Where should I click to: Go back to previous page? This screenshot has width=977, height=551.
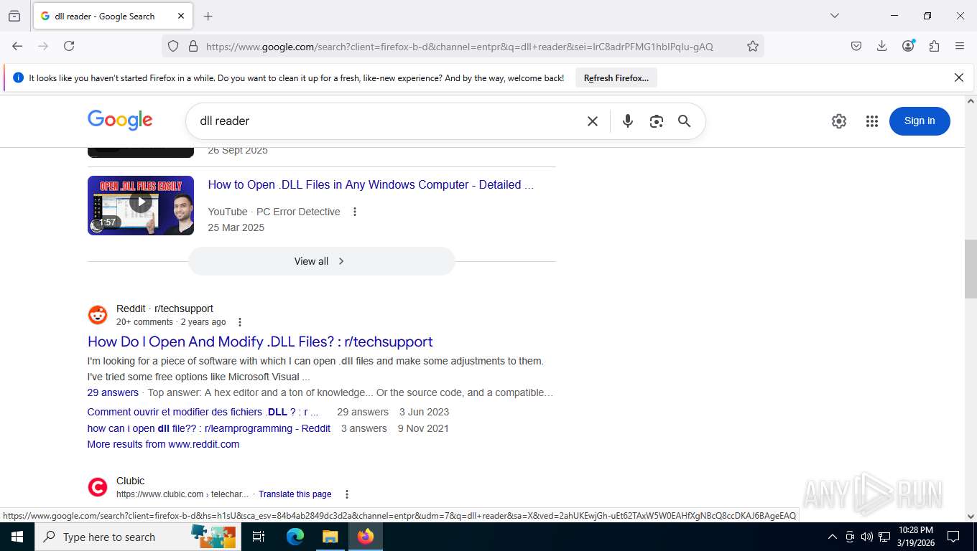coord(17,46)
